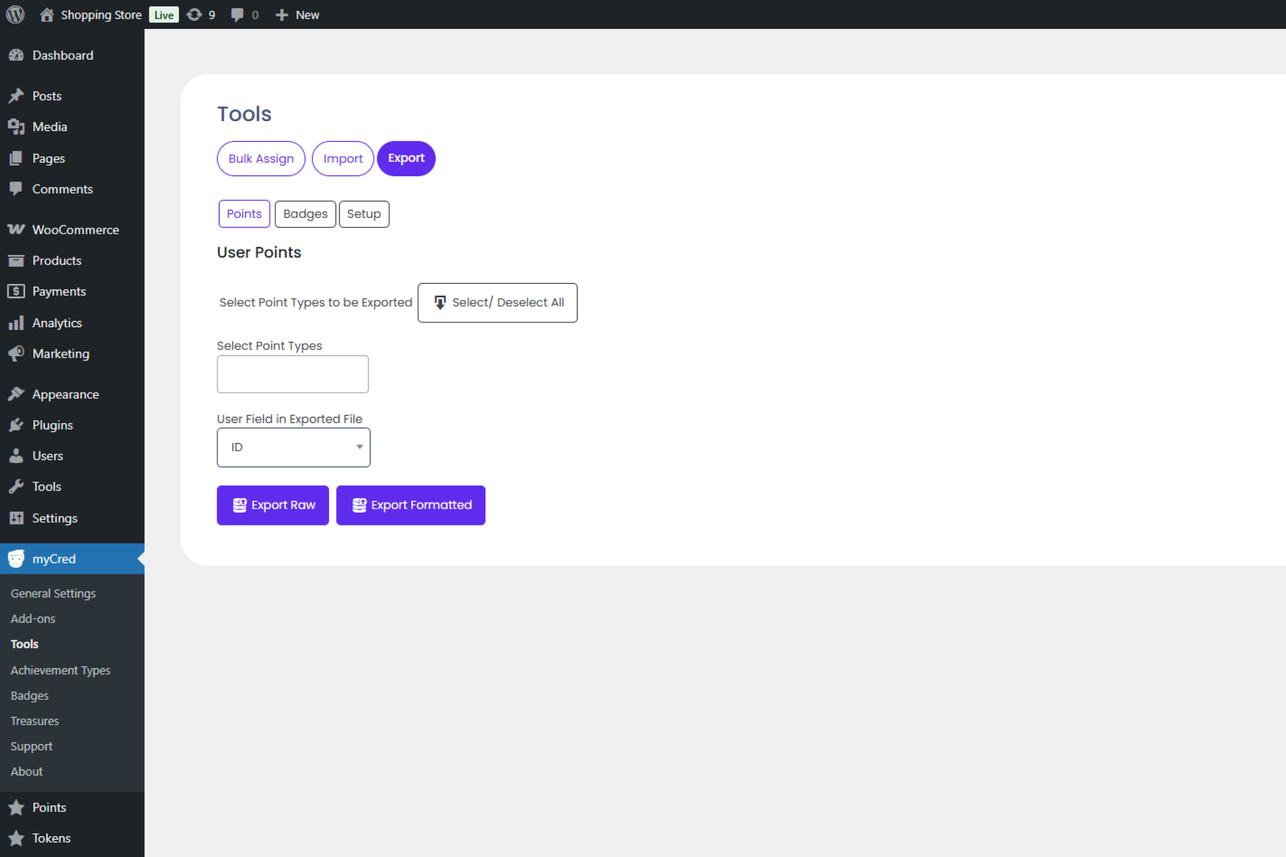Open the New content menu in admin bar
Viewport: 1286px width, 857px height.
(x=297, y=15)
